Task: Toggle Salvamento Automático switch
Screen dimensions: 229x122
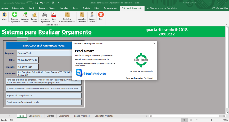Action: (30, 3)
